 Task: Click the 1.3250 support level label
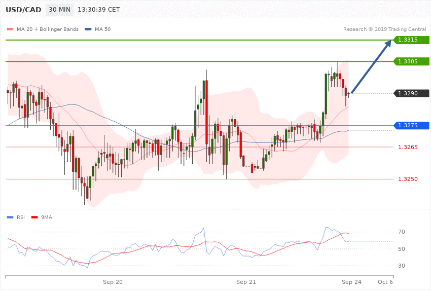(408, 179)
